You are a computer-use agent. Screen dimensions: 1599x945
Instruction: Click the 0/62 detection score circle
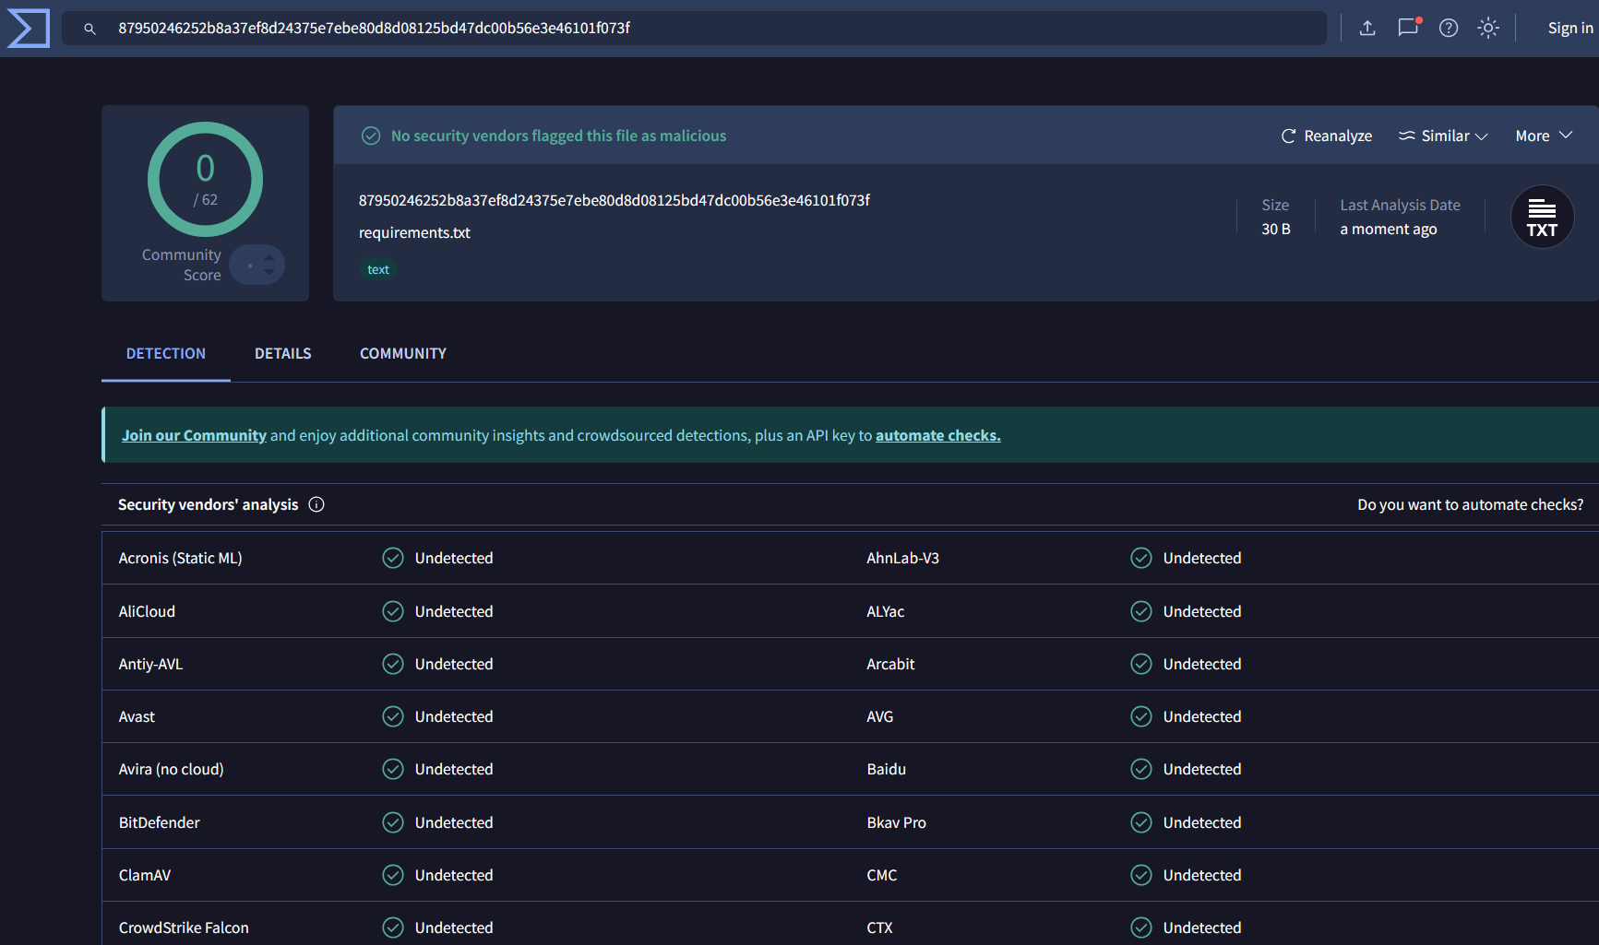point(205,179)
